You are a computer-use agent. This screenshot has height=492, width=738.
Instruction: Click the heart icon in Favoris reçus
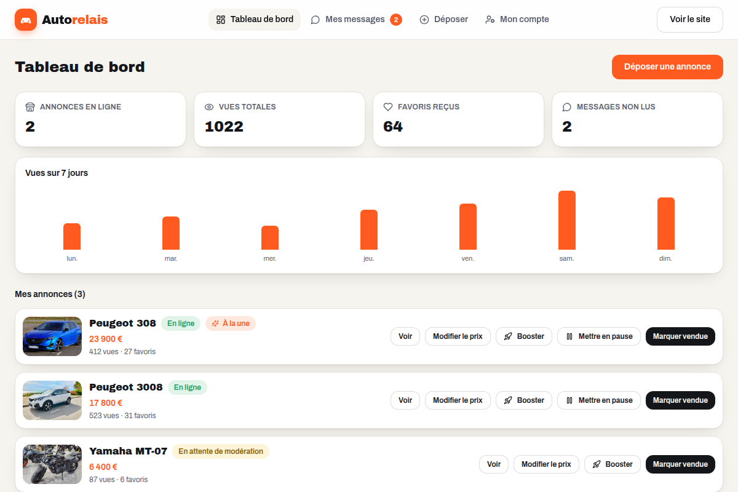(x=388, y=107)
